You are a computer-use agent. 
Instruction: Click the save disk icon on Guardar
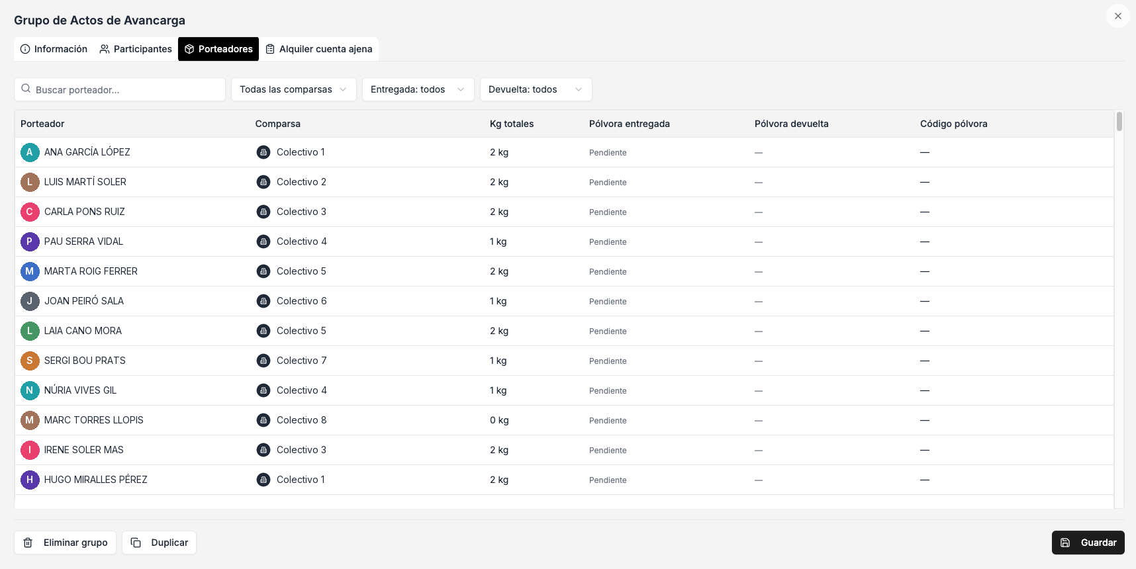point(1065,543)
